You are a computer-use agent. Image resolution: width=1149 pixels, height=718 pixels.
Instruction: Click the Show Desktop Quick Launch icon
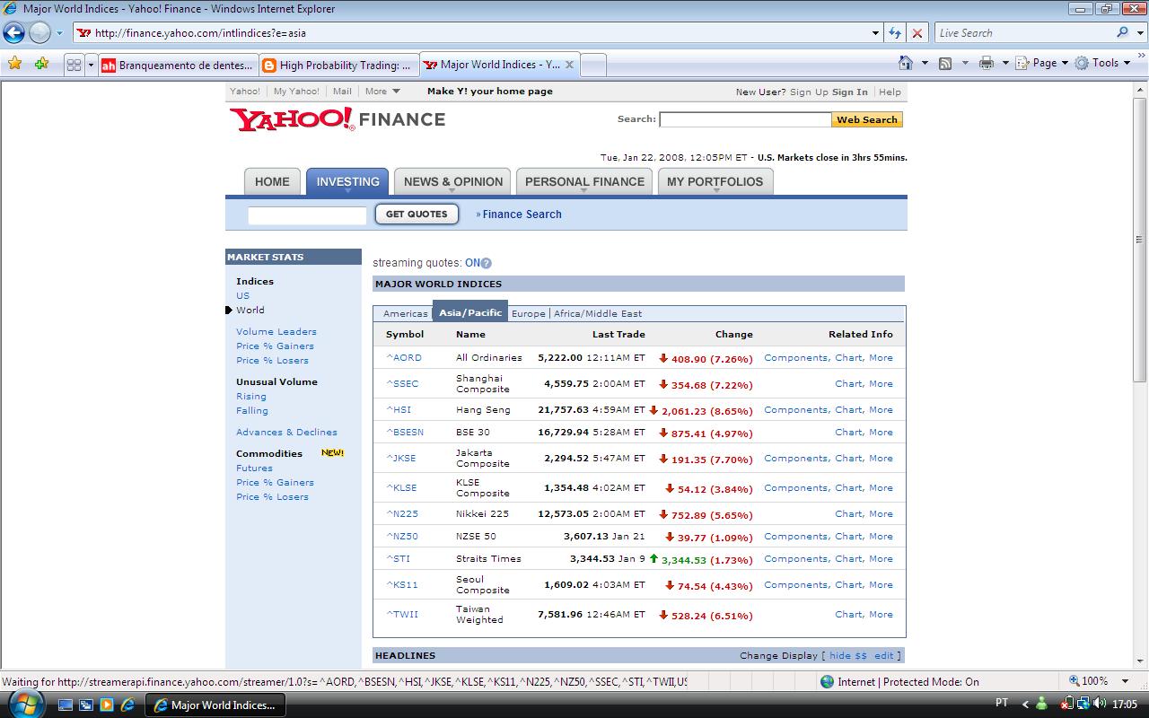[x=66, y=705]
